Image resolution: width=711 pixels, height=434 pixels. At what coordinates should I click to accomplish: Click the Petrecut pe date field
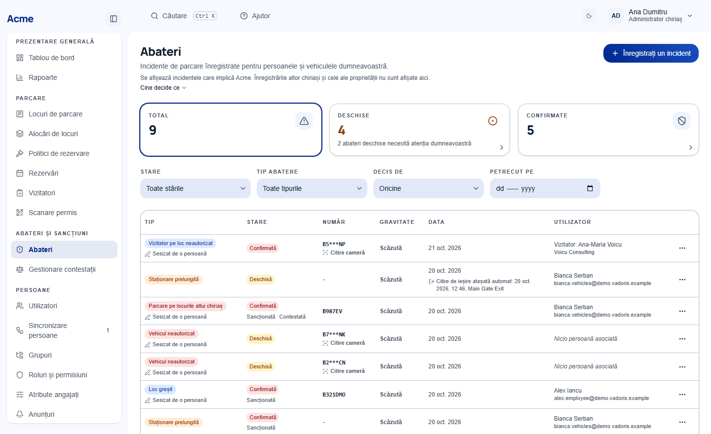pyautogui.click(x=545, y=188)
